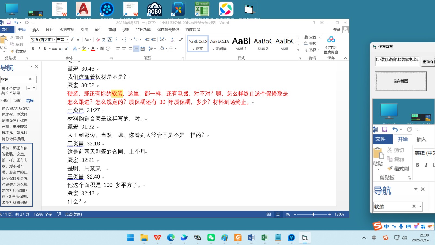The image size is (435, 245).
Task: Toggle justified paragraph alignment
Action: pyautogui.click(x=136, y=49)
